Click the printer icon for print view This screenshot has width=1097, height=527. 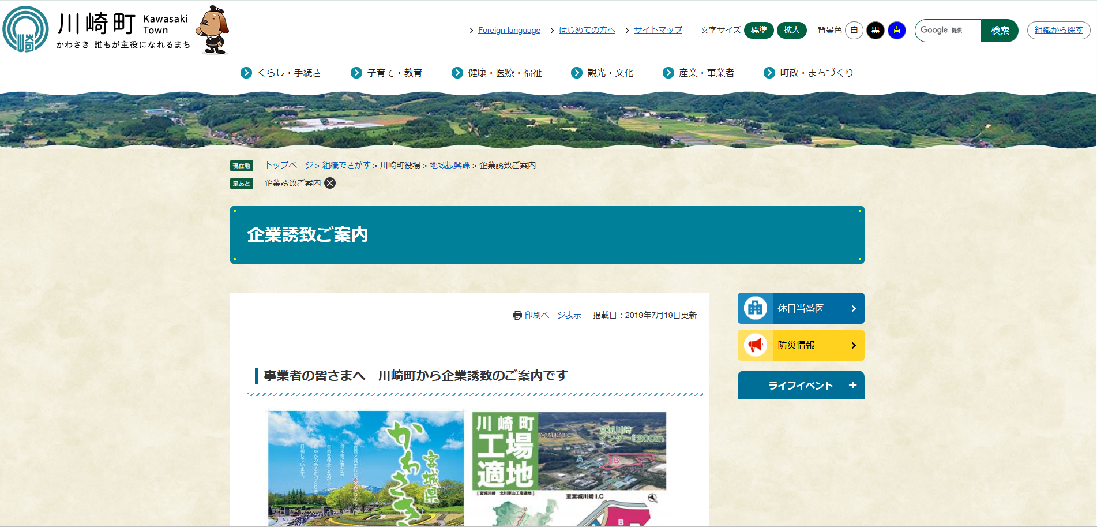(x=517, y=315)
